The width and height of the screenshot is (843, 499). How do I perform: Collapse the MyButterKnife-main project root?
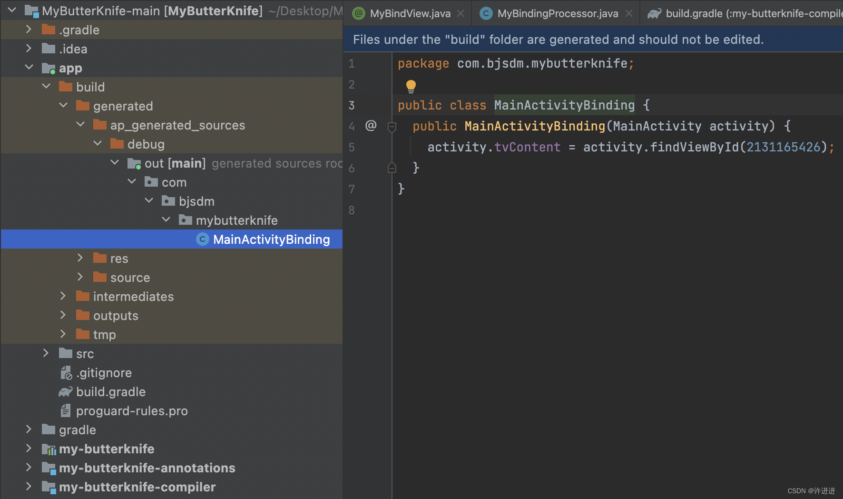12,10
